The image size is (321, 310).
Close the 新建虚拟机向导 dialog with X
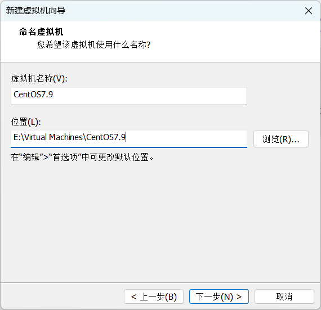[x=308, y=11]
